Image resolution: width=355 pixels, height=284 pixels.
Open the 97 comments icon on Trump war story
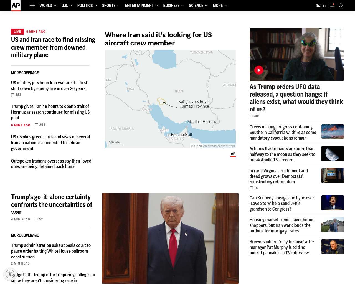click(x=36, y=219)
